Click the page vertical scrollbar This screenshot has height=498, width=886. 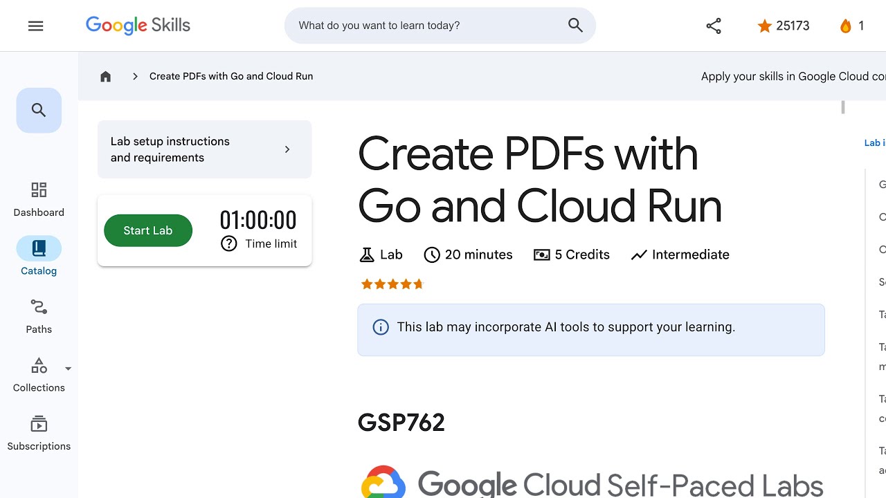[843, 107]
